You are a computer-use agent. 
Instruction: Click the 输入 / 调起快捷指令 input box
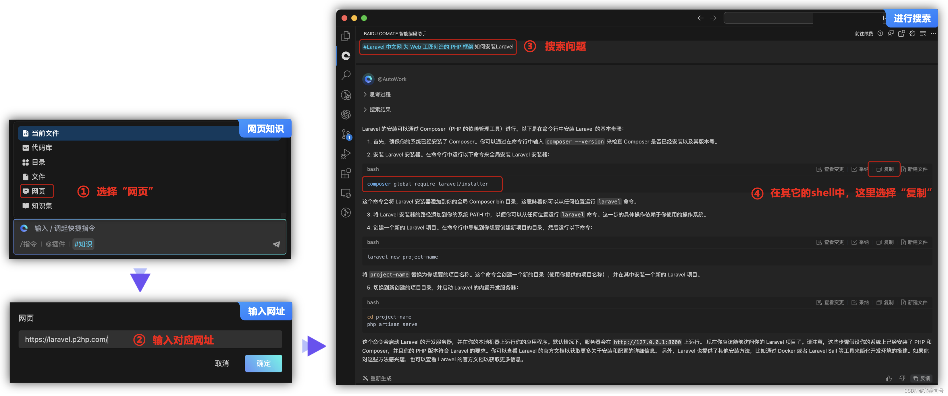point(150,228)
